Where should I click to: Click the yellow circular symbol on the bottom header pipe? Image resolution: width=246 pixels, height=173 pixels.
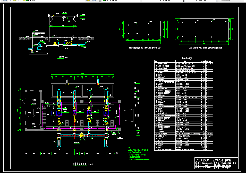(x=82, y=135)
